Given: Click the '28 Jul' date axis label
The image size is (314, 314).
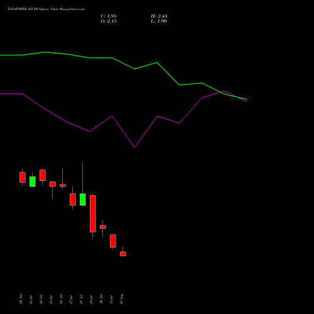Looking at the screenshot, I should click(x=81, y=300).
